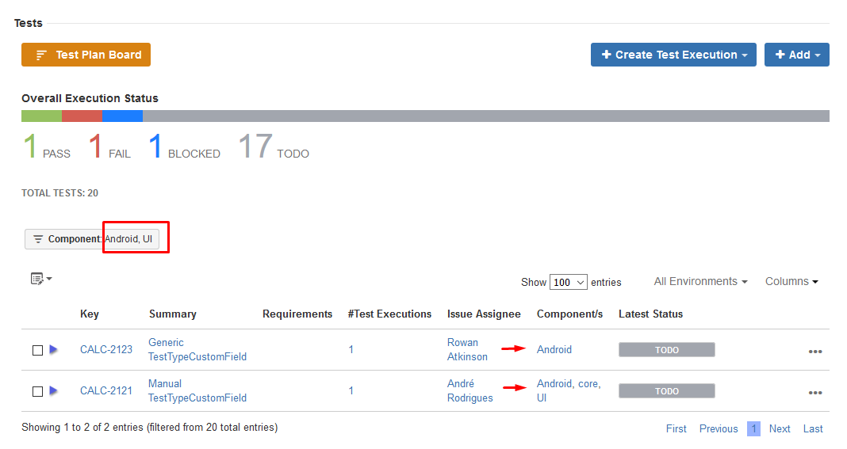The width and height of the screenshot is (847, 449).
Task: Tick the checkbox for CALC-2121
Action: 37,391
